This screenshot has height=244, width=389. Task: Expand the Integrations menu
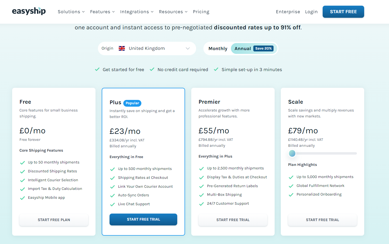point(137,12)
